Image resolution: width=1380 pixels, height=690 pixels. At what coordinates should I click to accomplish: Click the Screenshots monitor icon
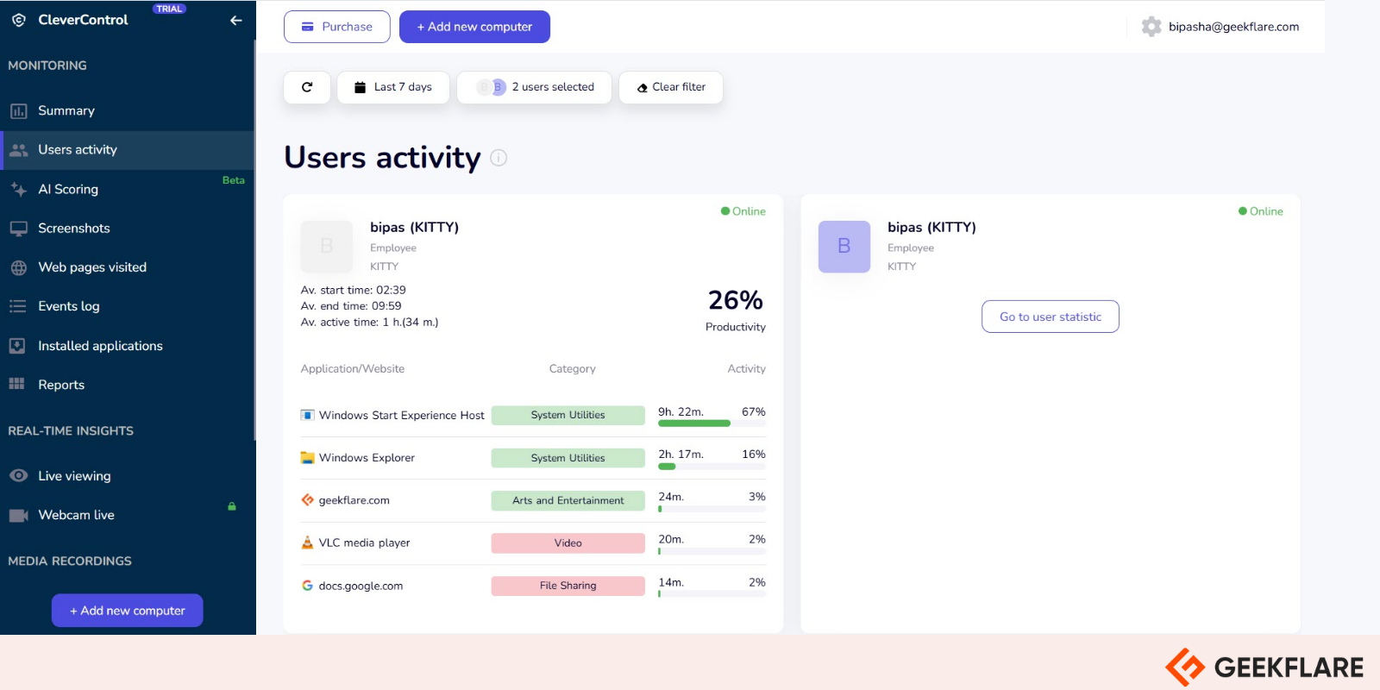(x=18, y=229)
